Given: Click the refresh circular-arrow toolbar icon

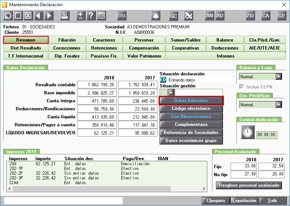Looking at the screenshot, I should coord(8,16).
